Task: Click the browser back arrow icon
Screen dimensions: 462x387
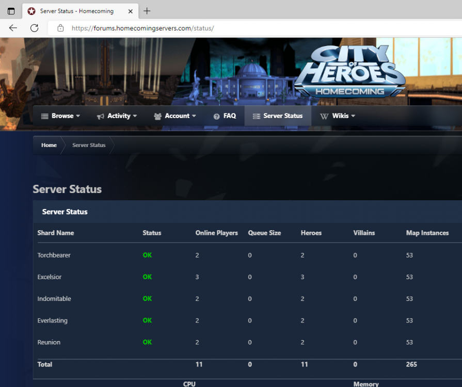Action: [x=13, y=28]
